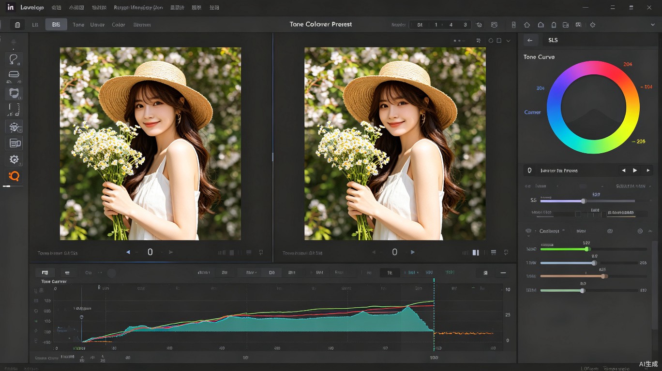The height and width of the screenshot is (371, 662).
Task: Click the right preview photo
Action: click(395, 143)
